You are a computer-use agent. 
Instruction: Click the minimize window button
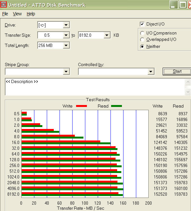tap(174, 4)
